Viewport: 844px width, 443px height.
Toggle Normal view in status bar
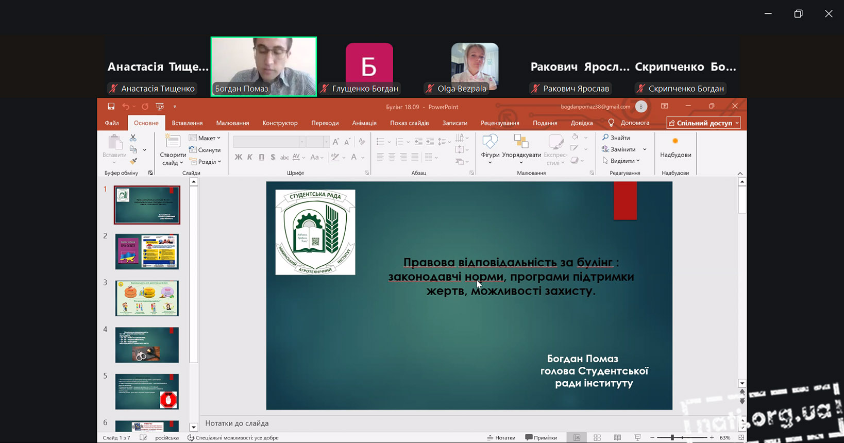click(577, 437)
